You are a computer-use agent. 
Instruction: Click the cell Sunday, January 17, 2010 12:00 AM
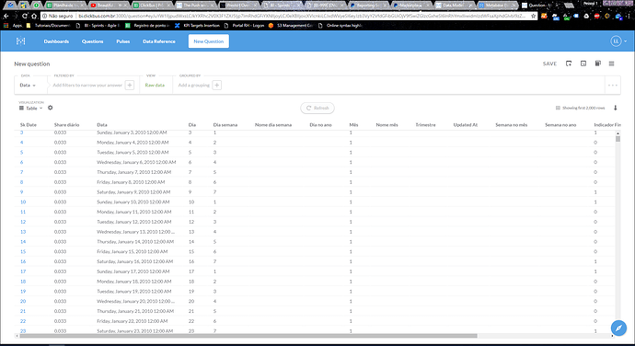(x=133, y=271)
